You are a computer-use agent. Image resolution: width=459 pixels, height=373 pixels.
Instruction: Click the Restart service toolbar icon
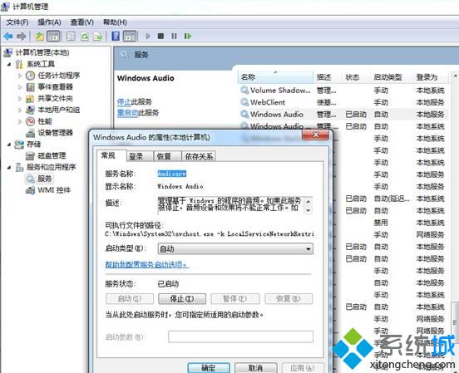pos(188,36)
